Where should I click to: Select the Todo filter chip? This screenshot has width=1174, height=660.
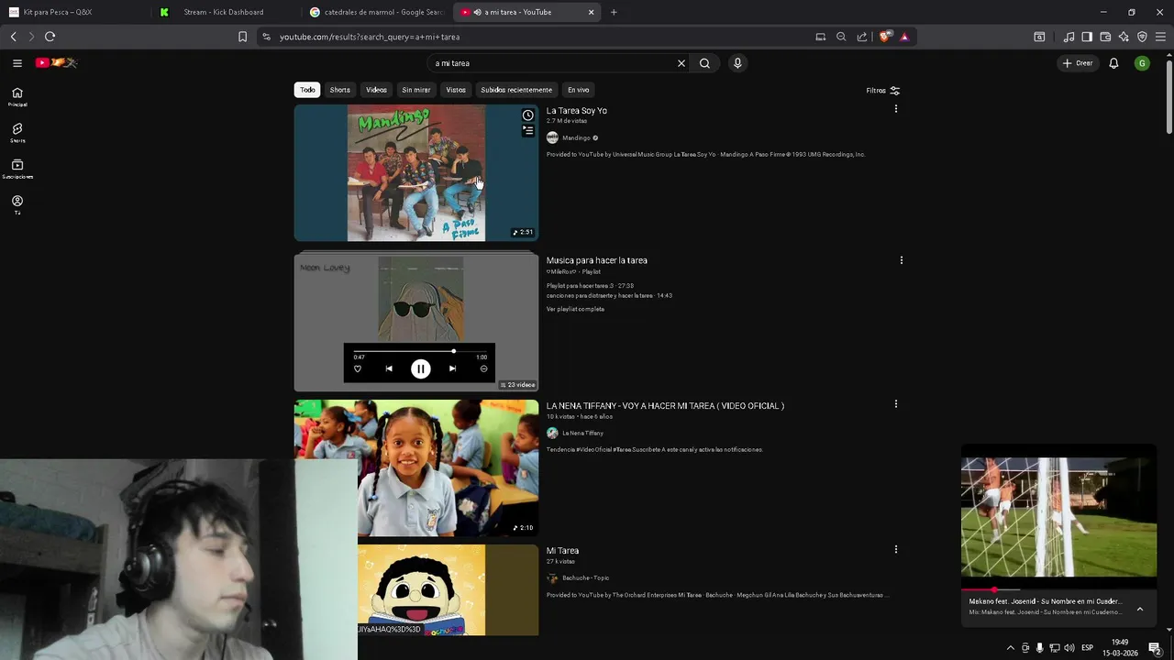point(307,90)
